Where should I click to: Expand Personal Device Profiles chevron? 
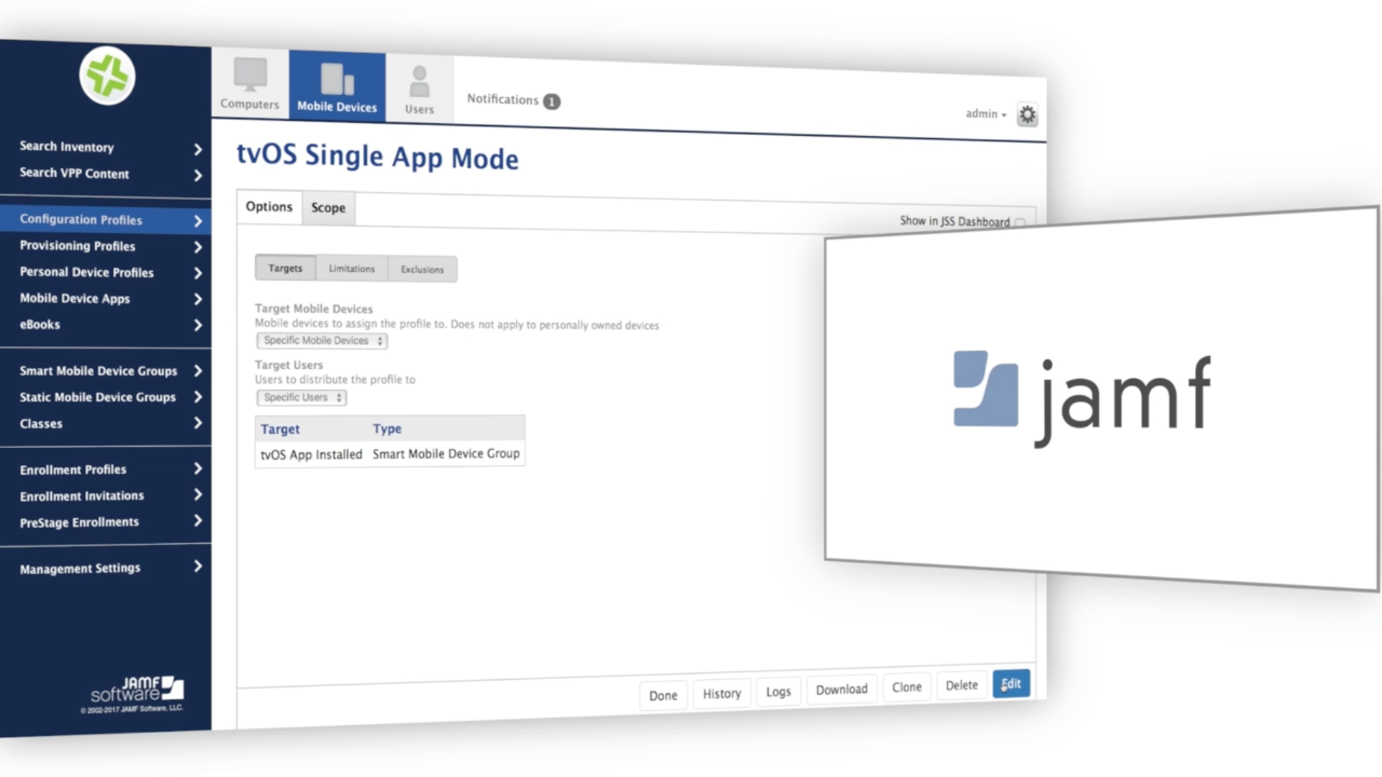coord(198,273)
